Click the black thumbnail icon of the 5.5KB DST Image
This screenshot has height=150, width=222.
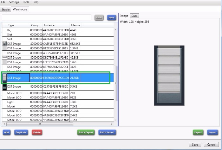[x=4, y=87]
